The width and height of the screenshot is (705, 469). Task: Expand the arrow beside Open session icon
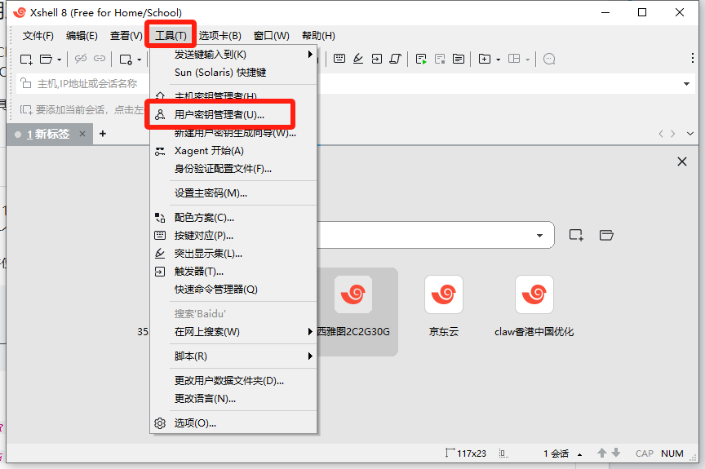59,60
